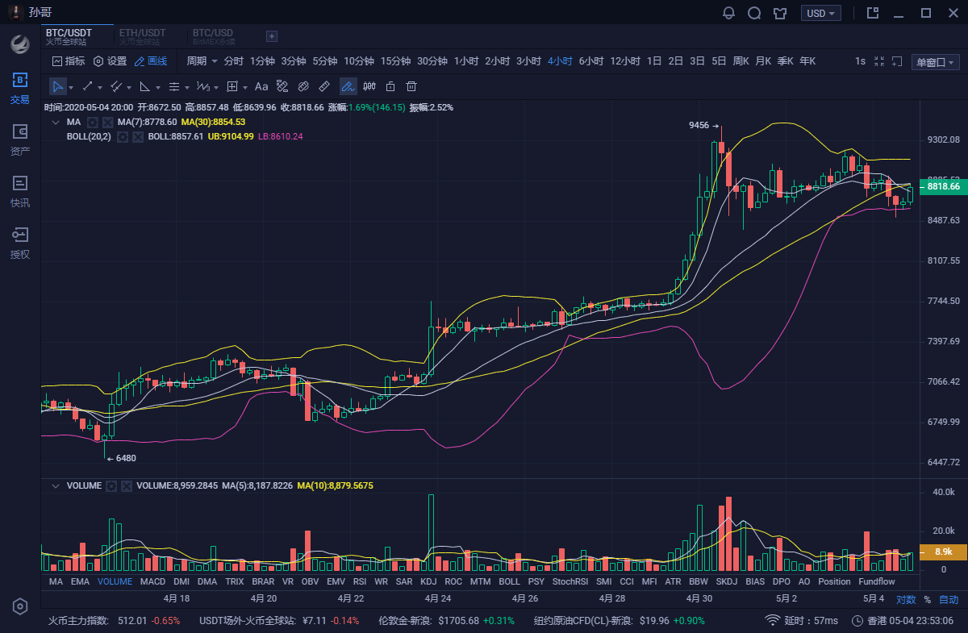968x633 pixels.
Task: Open the USD currency dropdown
Action: tap(821, 13)
